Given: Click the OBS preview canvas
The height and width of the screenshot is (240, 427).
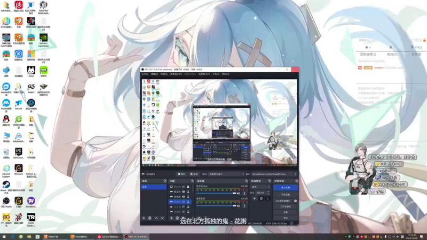Looking at the screenshot, I should tap(219, 122).
